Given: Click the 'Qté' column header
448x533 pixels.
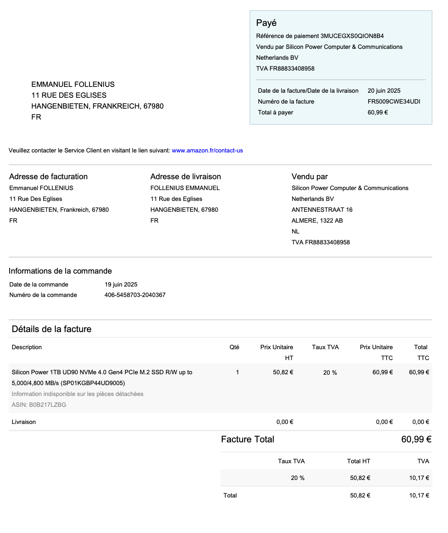Looking at the screenshot, I should pos(234,347).
